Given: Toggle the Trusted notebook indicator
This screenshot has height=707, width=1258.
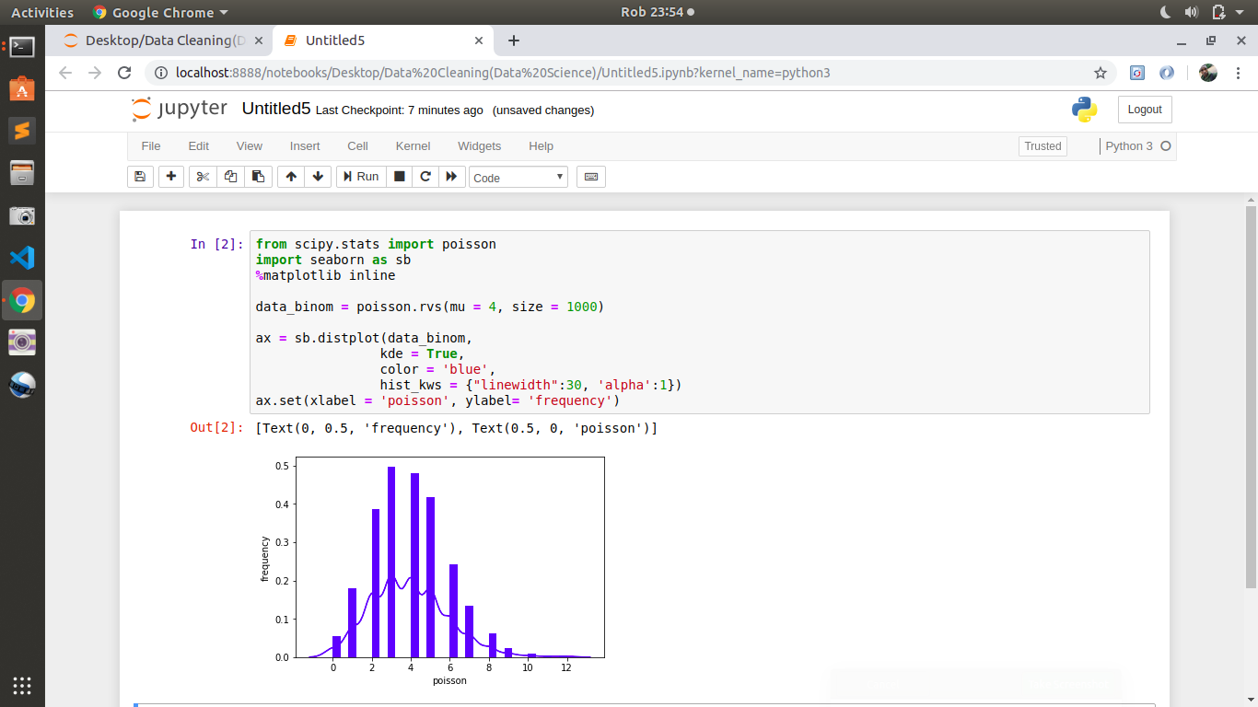Looking at the screenshot, I should point(1043,146).
